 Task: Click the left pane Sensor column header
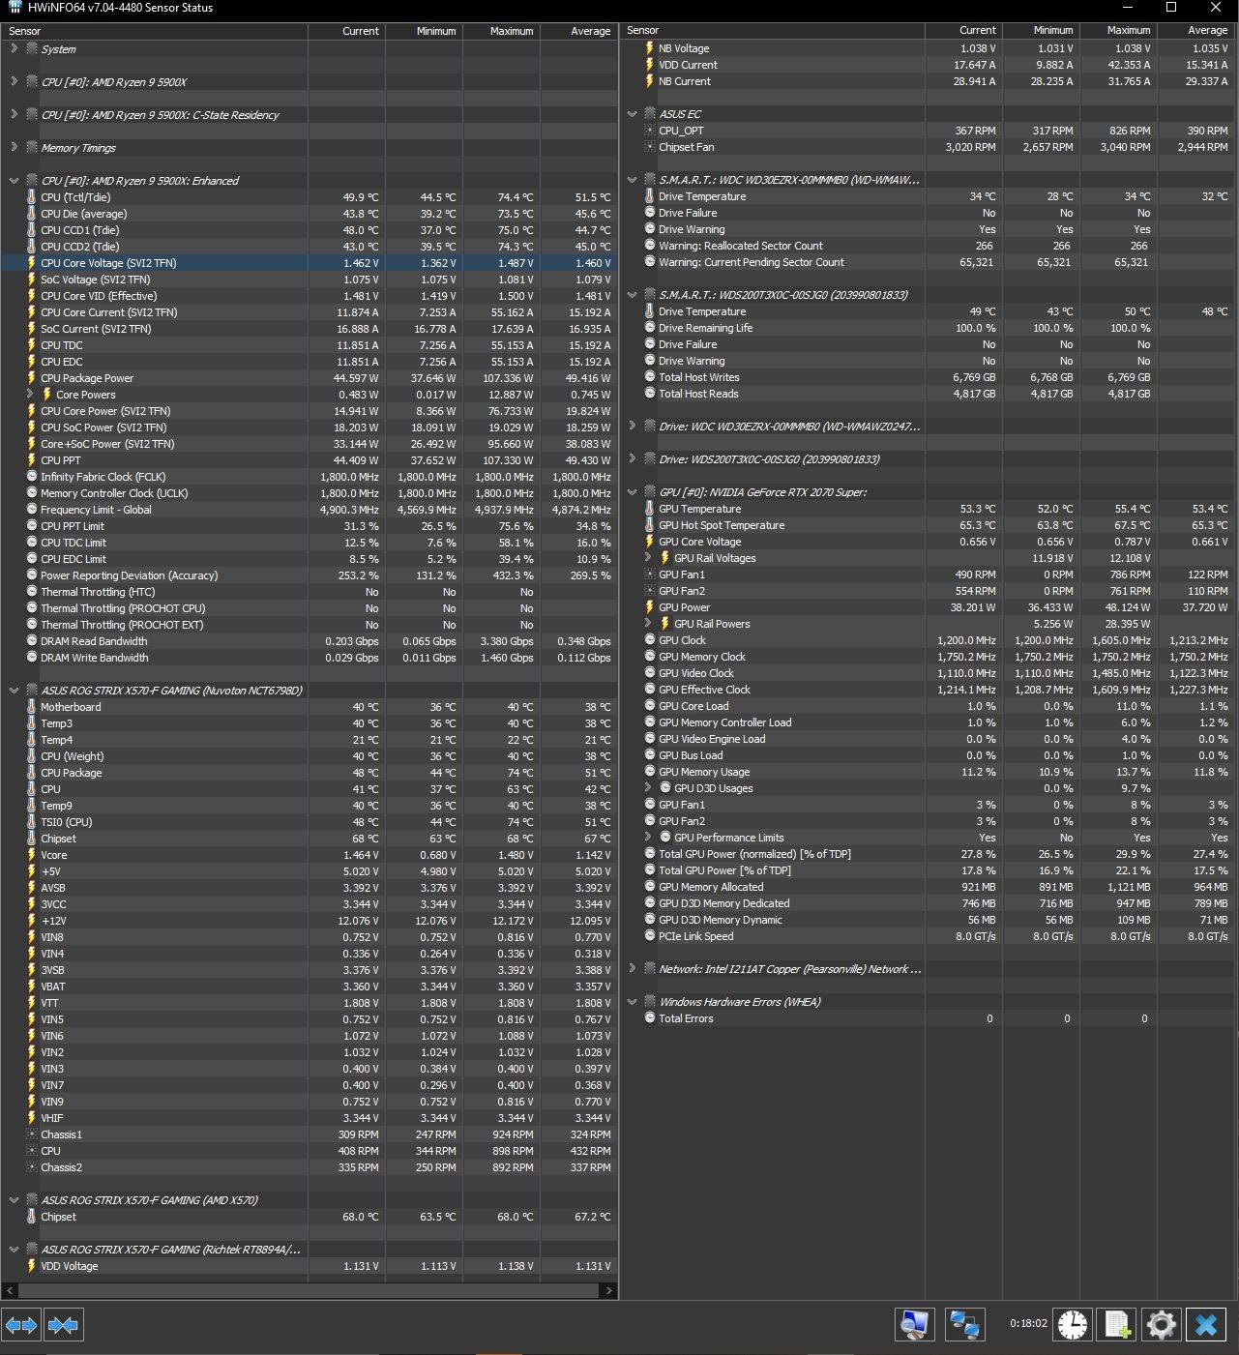(155, 31)
